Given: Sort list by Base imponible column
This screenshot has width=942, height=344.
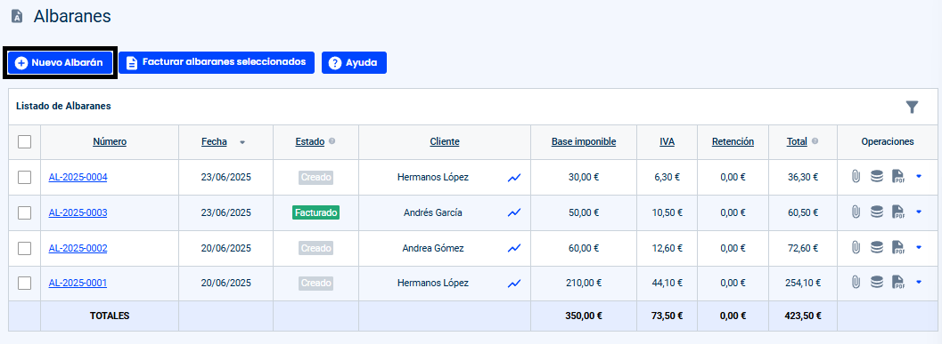Looking at the screenshot, I should (584, 142).
